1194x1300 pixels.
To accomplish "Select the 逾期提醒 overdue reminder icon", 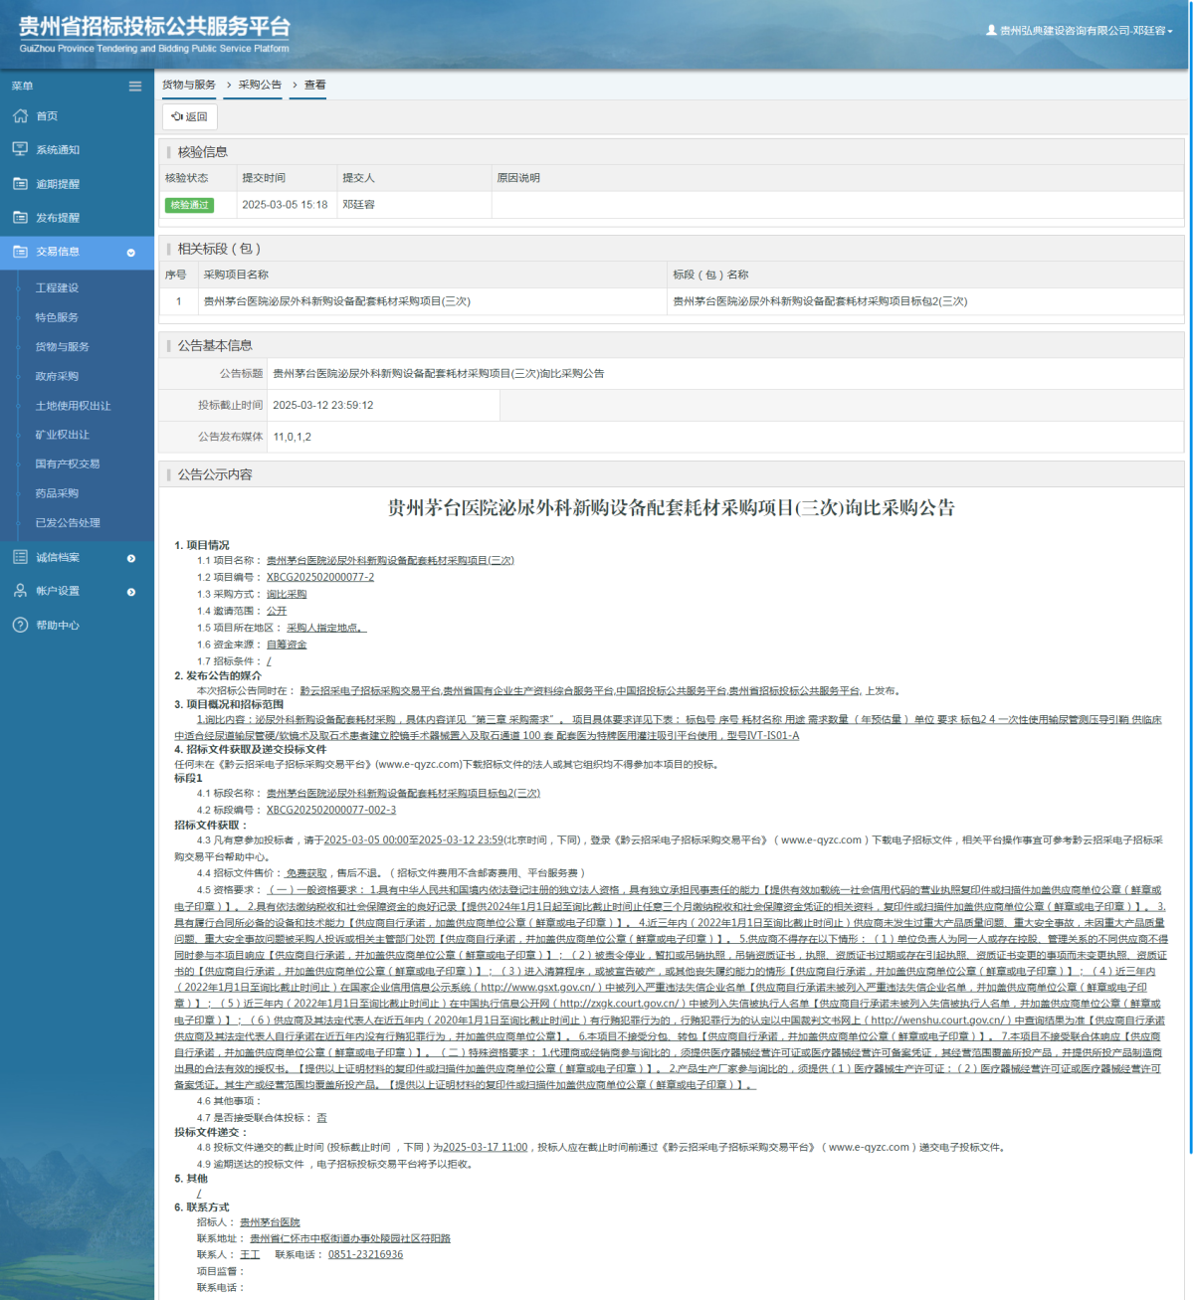I will point(20,183).
